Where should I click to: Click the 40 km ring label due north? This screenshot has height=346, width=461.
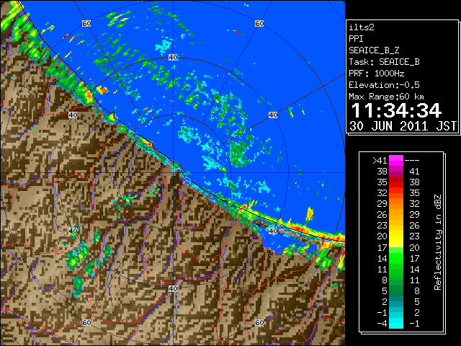[173, 58]
